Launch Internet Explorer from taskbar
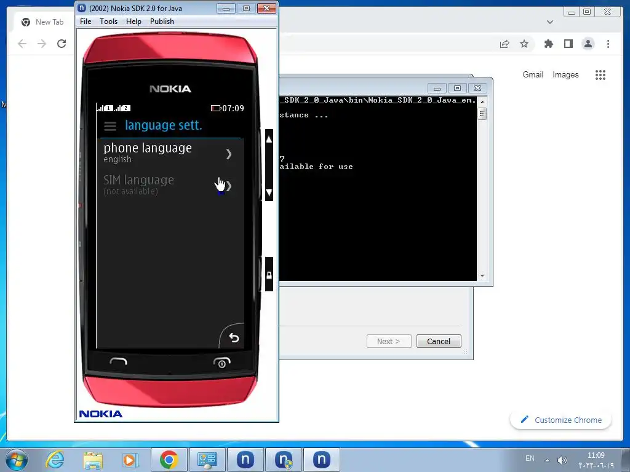This screenshot has height=472, width=630. point(55,460)
